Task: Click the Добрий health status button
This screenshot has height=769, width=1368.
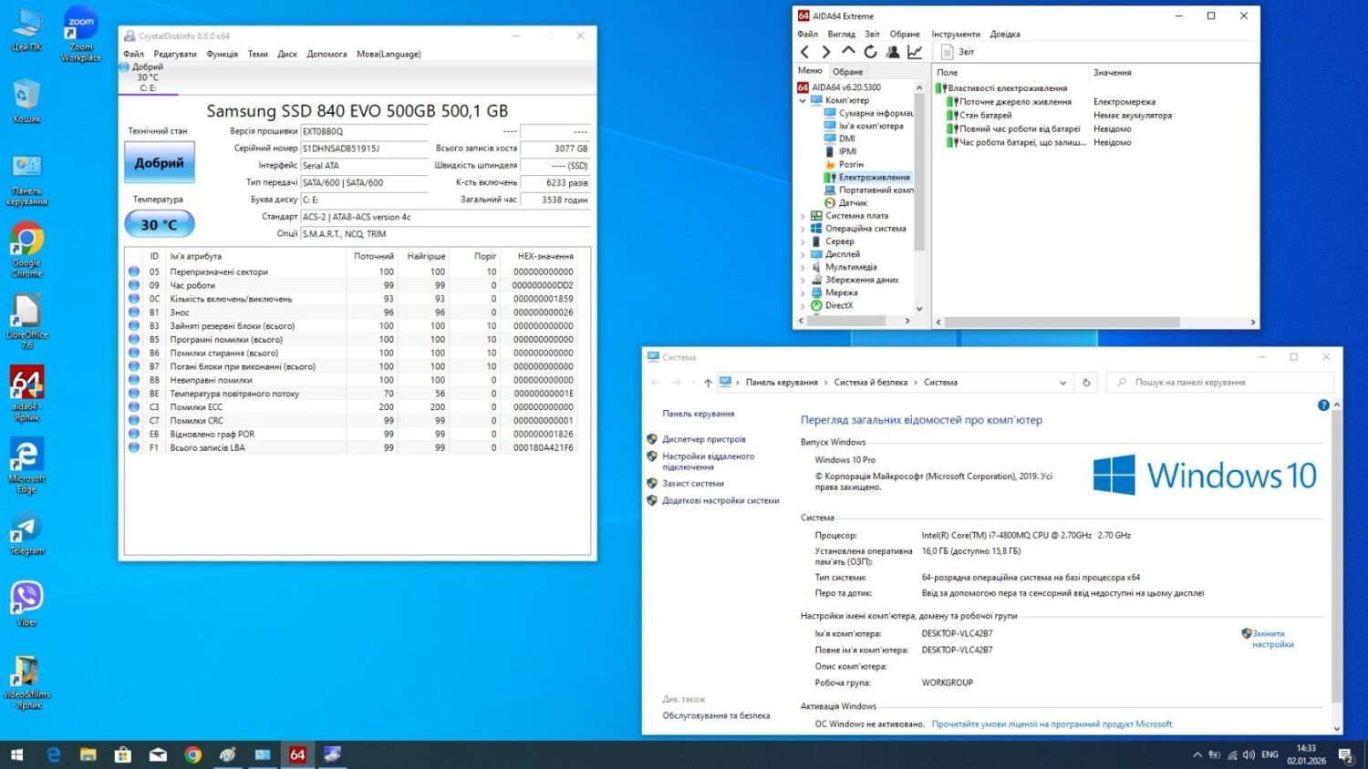Action: tap(159, 163)
